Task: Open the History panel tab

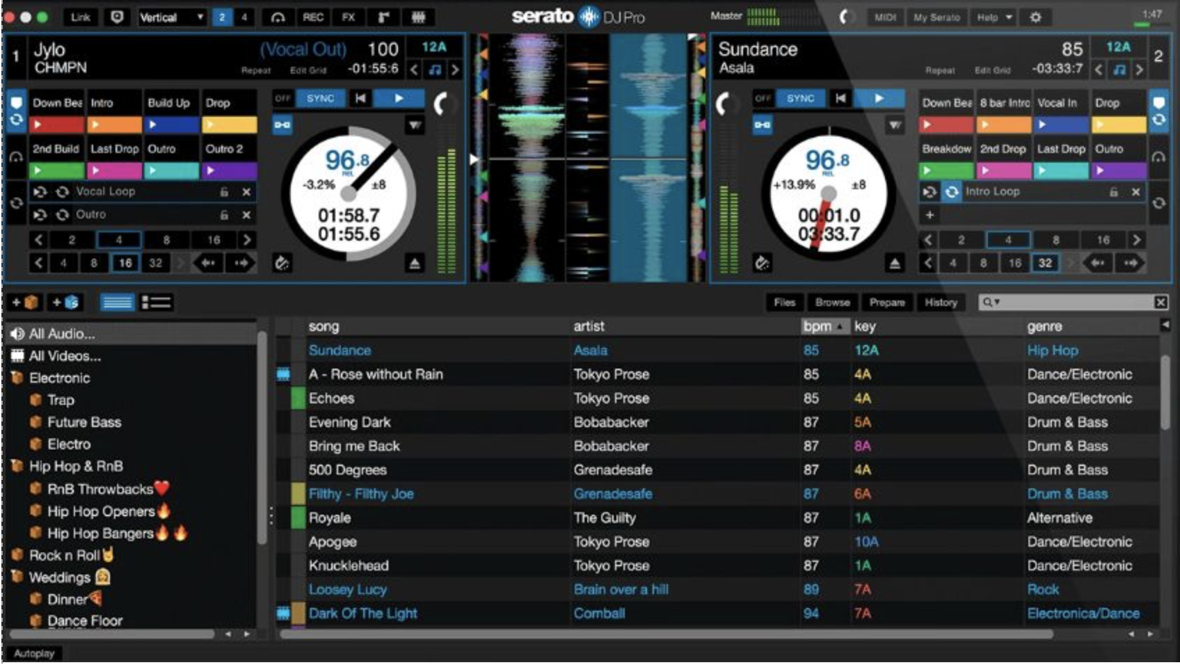Action: (x=941, y=303)
